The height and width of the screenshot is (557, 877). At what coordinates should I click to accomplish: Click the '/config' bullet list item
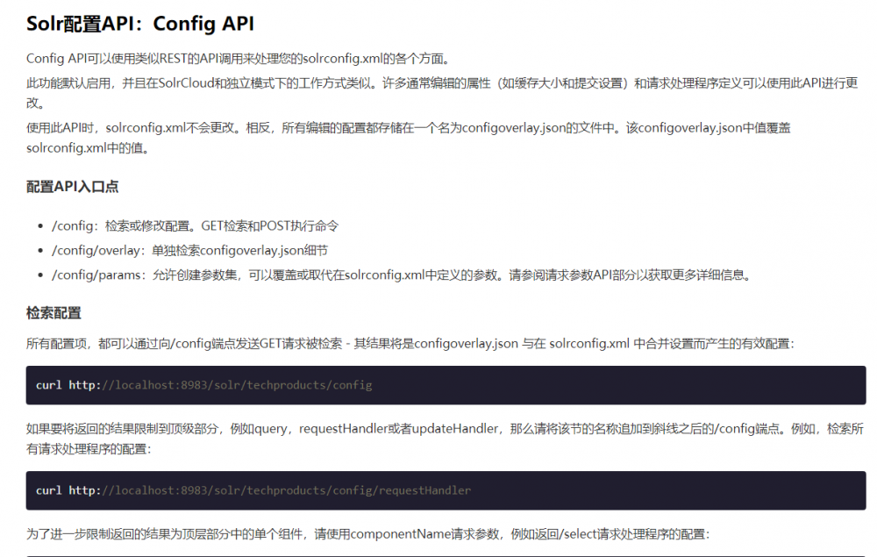[x=196, y=226]
